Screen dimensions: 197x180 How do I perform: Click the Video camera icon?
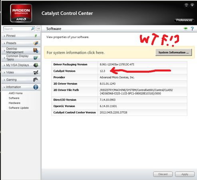tap(36, 73)
